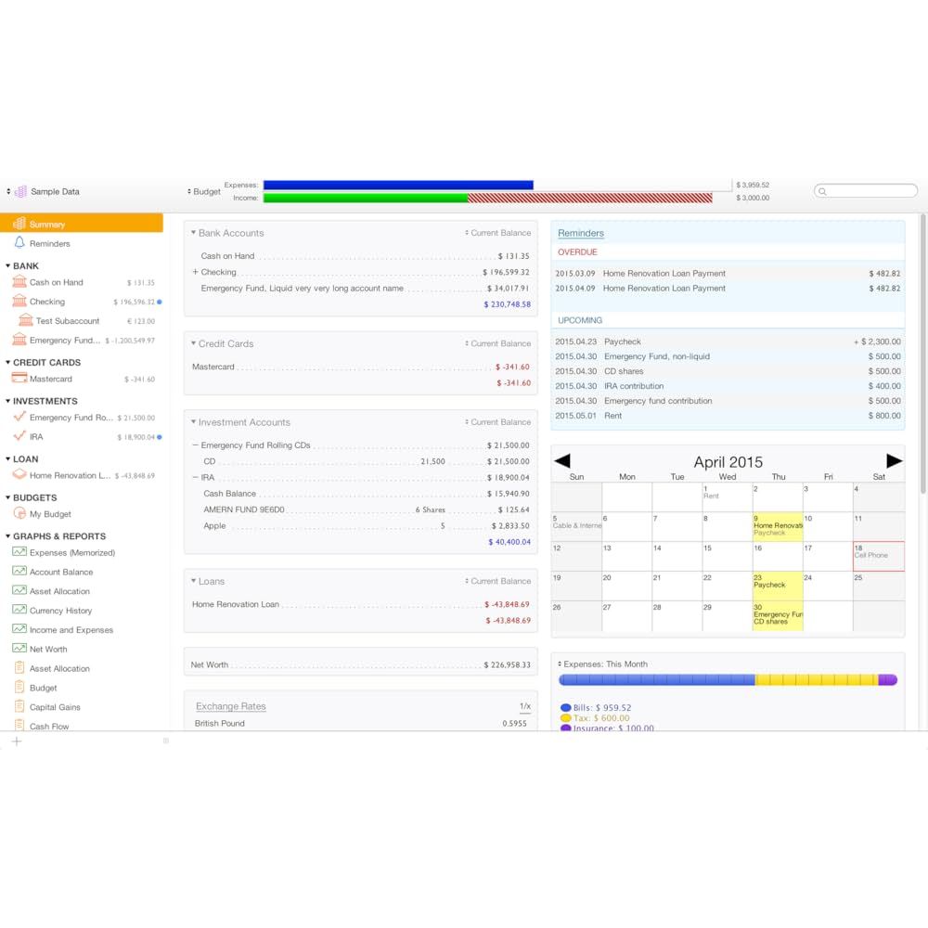Open Reminders bell icon in sidebar

(x=19, y=242)
